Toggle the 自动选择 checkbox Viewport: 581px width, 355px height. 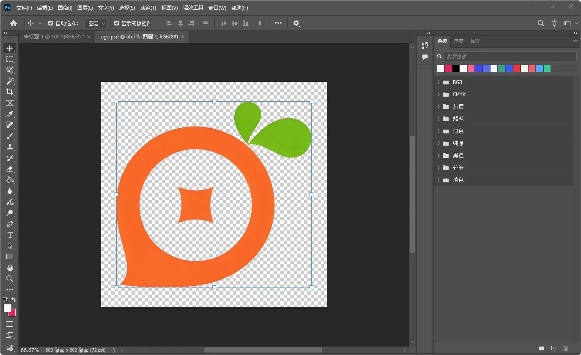(51, 23)
